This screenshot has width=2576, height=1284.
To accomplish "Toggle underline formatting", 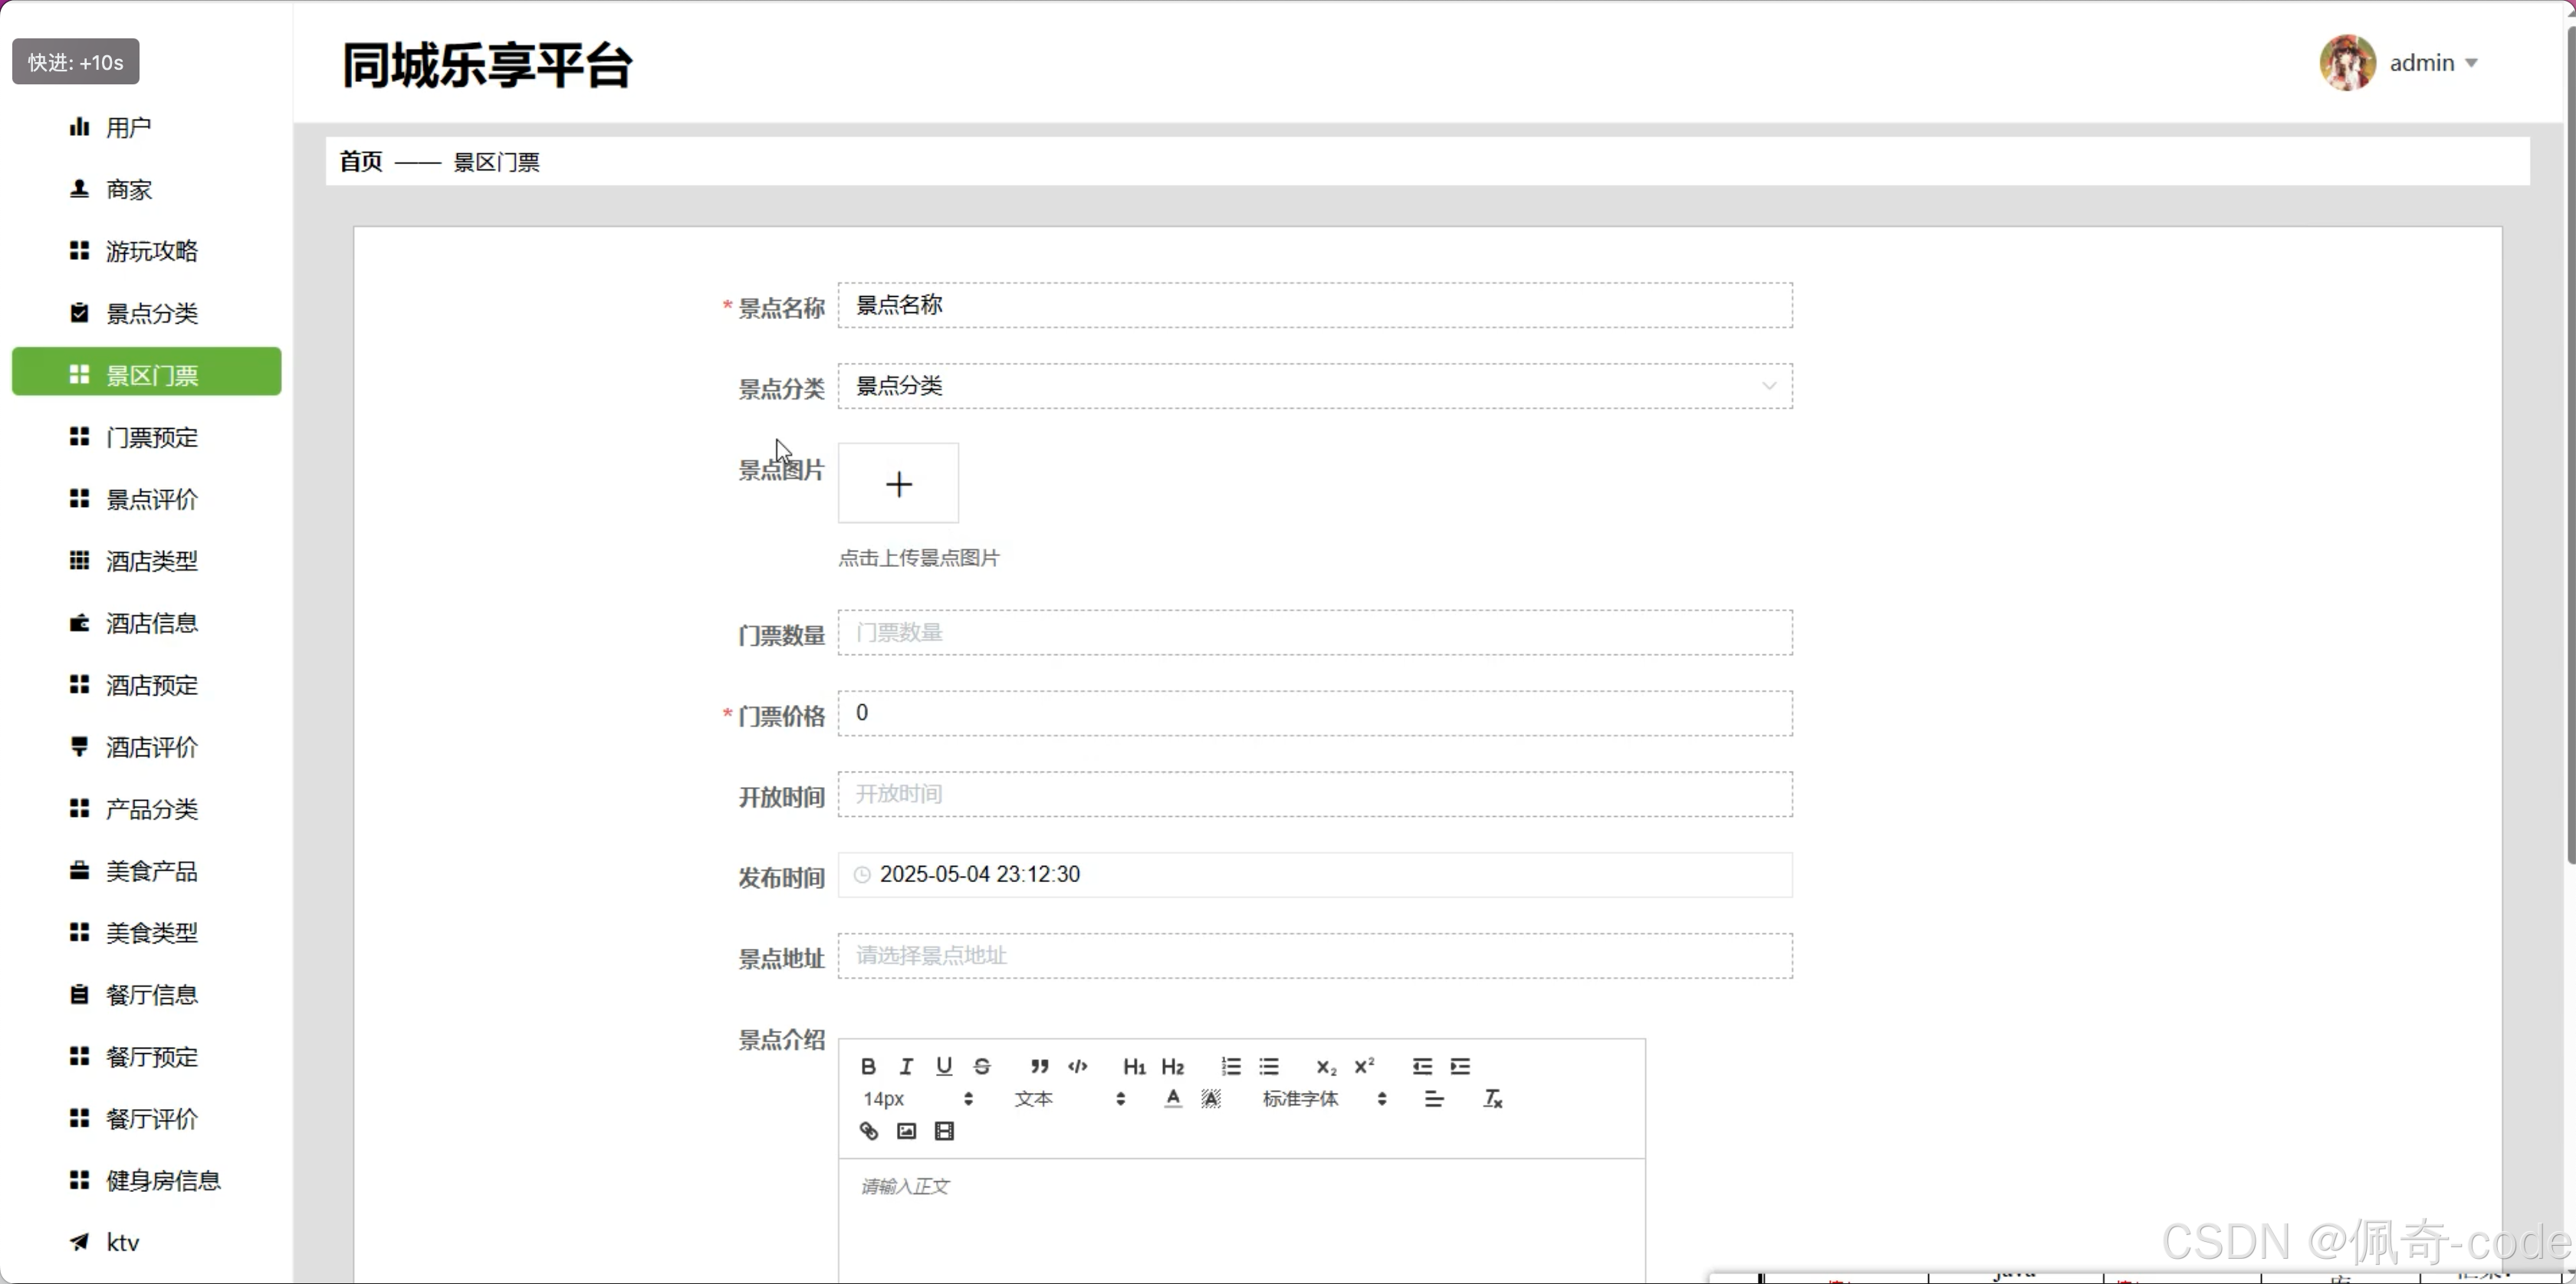I will pyautogui.click(x=944, y=1066).
